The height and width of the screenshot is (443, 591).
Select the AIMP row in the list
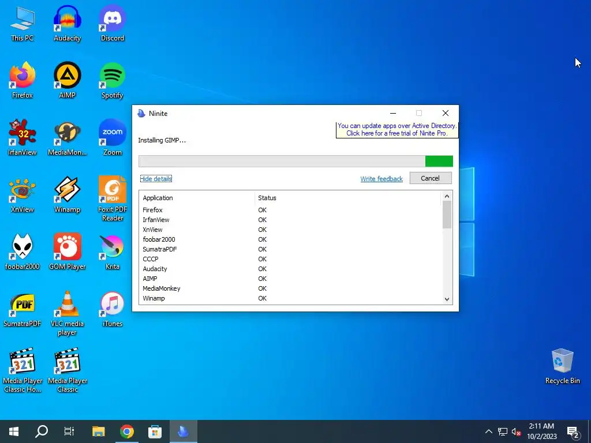(x=290, y=279)
